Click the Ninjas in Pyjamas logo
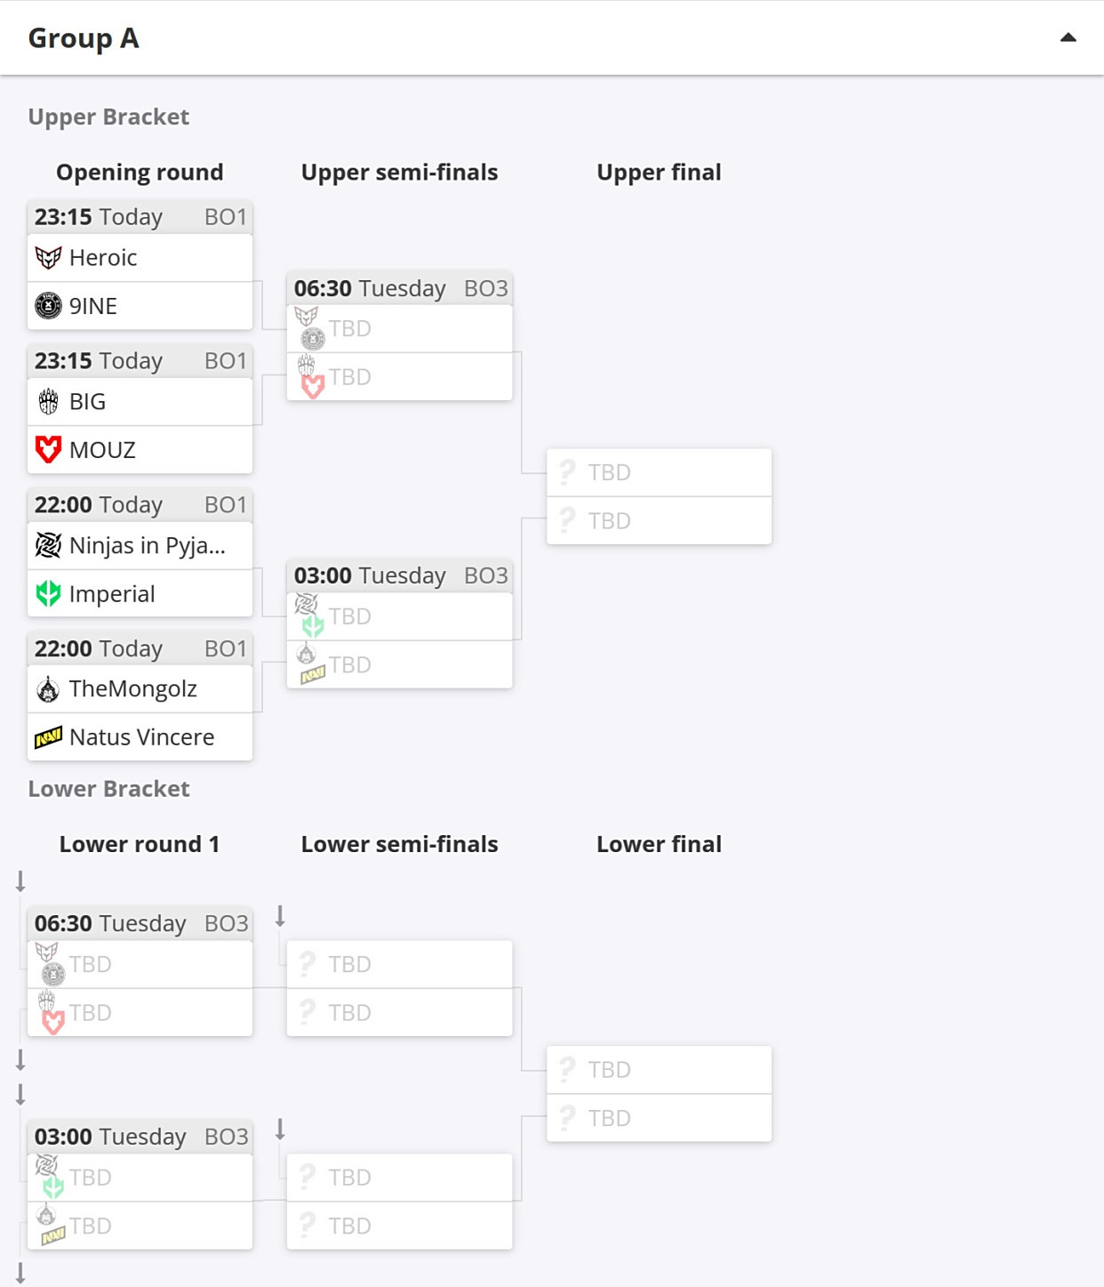Viewport: 1104px width, 1287px height. click(48, 545)
